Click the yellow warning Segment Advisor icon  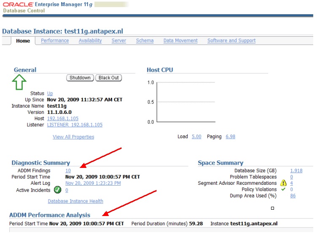coord(283,184)
